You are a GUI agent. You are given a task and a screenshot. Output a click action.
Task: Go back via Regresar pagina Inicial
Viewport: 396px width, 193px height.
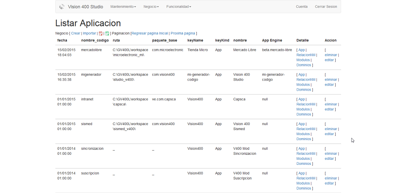pyautogui.click(x=150, y=34)
